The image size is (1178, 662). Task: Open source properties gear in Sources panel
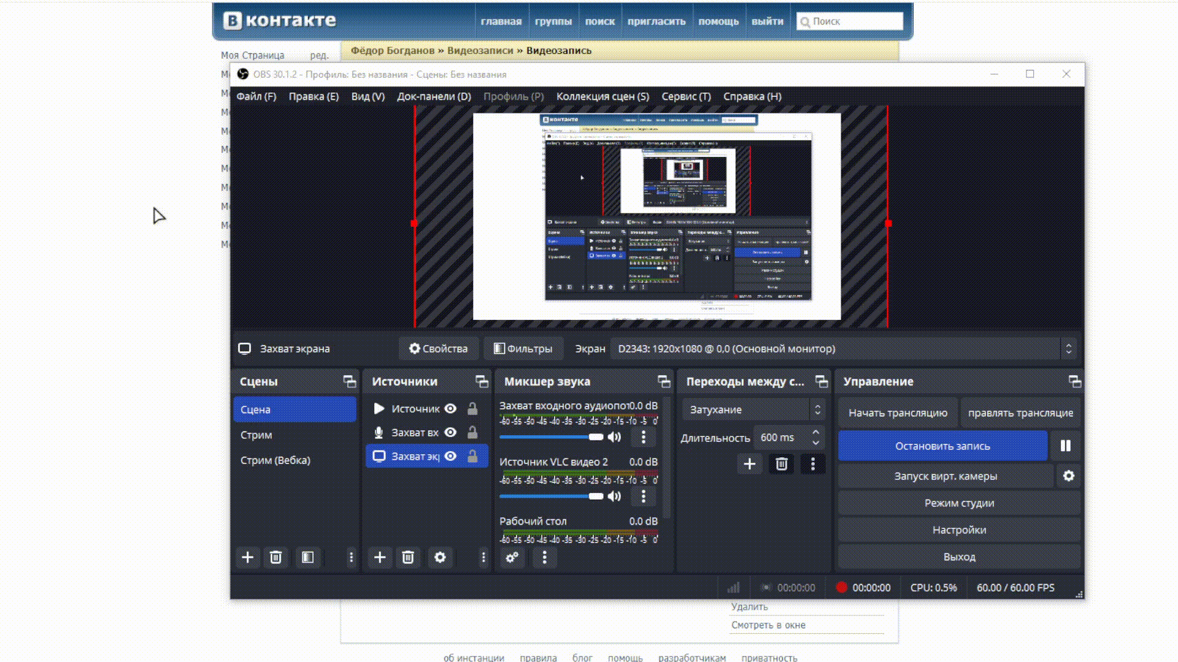pyautogui.click(x=440, y=557)
